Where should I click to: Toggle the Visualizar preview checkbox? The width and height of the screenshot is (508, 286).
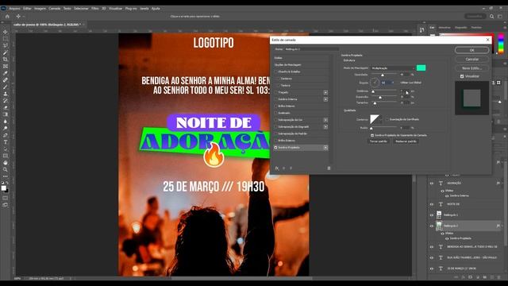tap(462, 76)
